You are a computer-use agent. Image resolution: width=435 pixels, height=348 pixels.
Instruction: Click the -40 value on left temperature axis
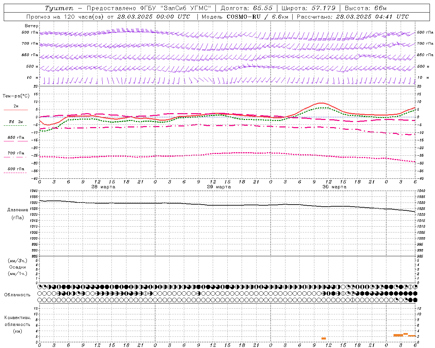(x=35, y=178)
